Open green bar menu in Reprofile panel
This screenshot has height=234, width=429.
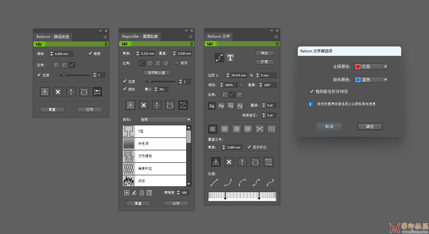pyautogui.click(x=192, y=44)
